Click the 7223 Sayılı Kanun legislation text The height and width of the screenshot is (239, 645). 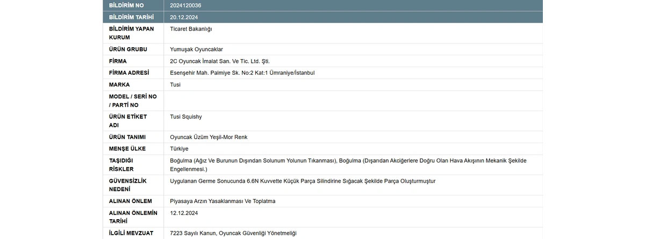[233, 233]
